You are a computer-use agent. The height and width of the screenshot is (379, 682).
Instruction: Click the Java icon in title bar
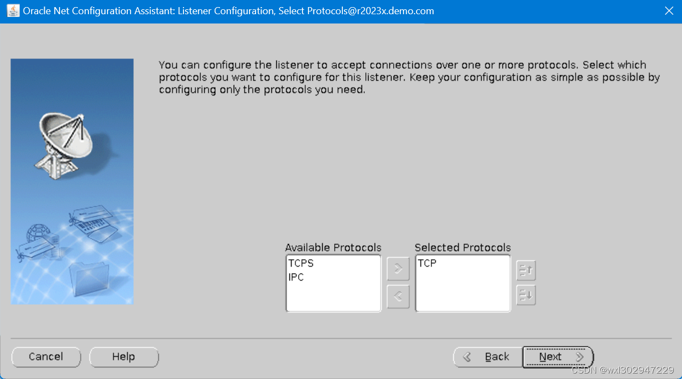pyautogui.click(x=13, y=10)
